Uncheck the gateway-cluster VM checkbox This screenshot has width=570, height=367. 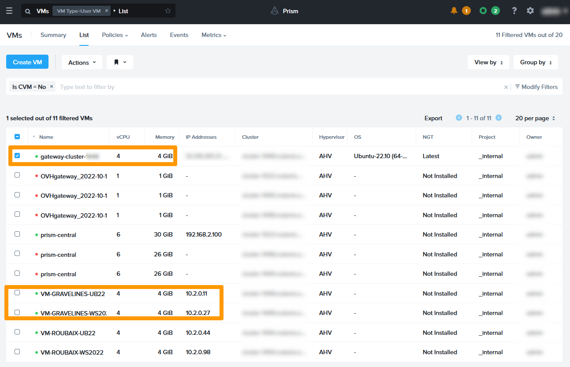point(17,156)
